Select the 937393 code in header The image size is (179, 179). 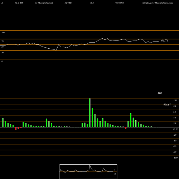click(x=120, y=3)
